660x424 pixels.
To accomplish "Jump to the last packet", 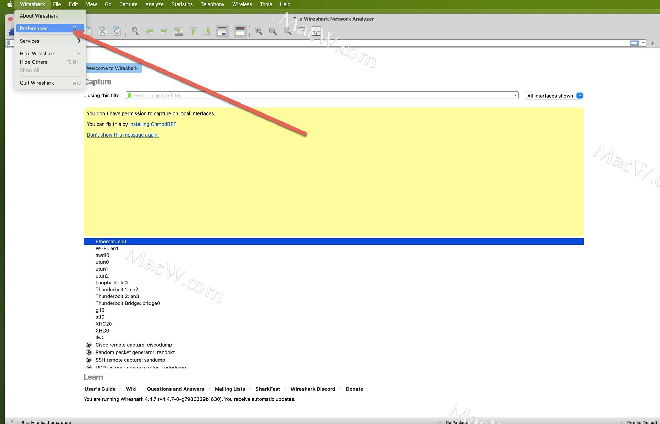I will [208, 31].
